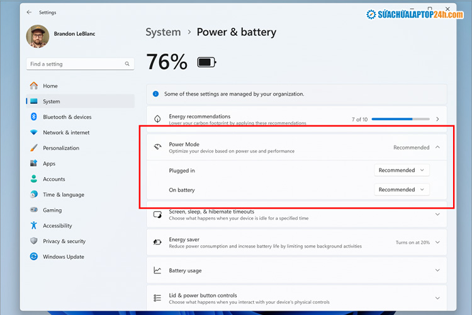Screen dimensions: 472x315
Task: Open Accounts in the sidebar
Action: point(54,179)
